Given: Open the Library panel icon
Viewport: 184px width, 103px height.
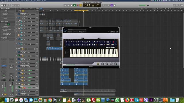Looking at the screenshot, I should tap(2, 5).
